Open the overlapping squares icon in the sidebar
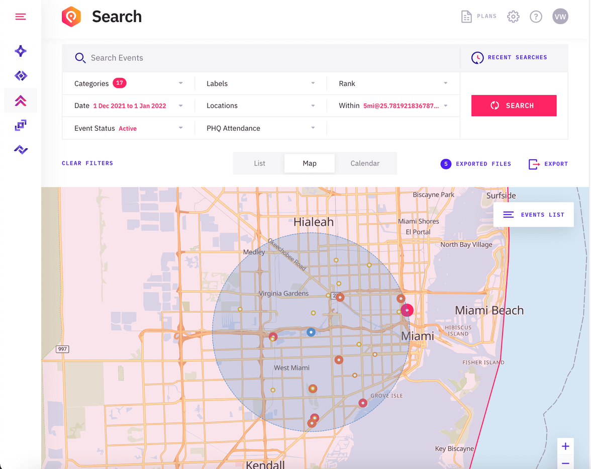This screenshot has width=591, height=469. pyautogui.click(x=20, y=125)
